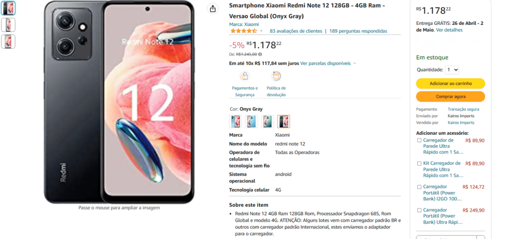Select the third product thumbnail image
Viewport: 510px width, 239px height.
pyautogui.click(x=8, y=42)
